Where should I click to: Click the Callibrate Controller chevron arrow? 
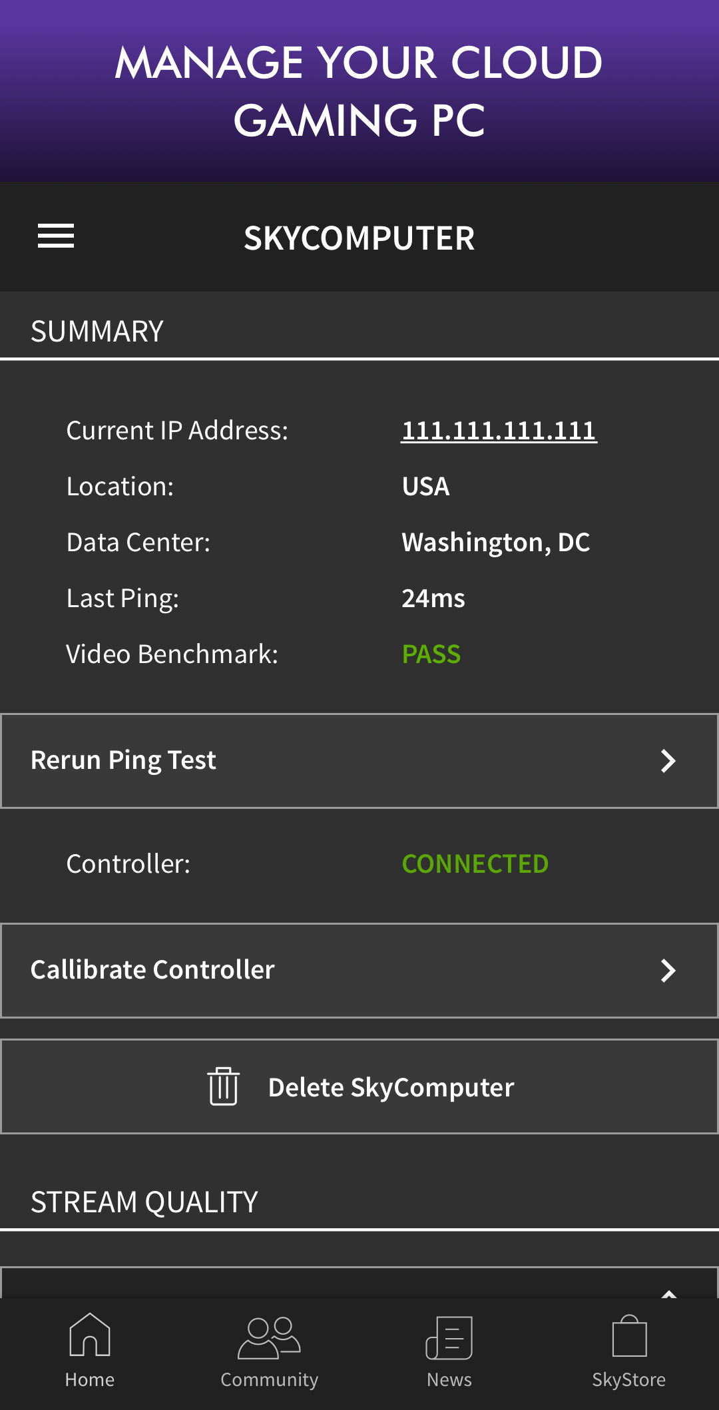668,971
